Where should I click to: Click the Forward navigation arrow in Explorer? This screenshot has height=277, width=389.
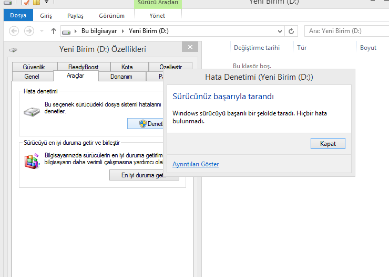29,31
